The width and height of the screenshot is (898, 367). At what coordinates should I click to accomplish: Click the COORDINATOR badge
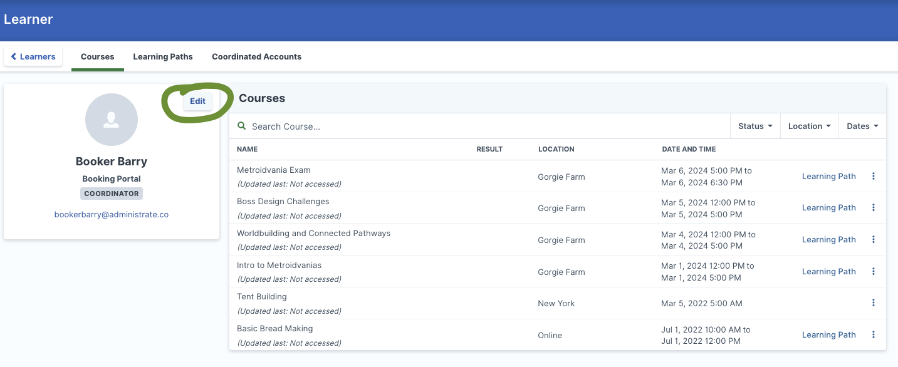[112, 194]
